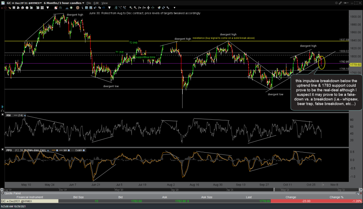Open the View menu
The width and height of the screenshot is (363, 209).
[x=105, y=3]
